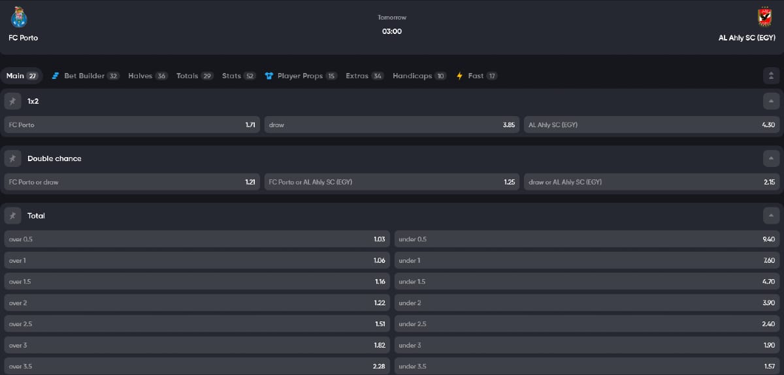
Task: Pick under 3.5 at 1.57
Action: tap(587, 366)
